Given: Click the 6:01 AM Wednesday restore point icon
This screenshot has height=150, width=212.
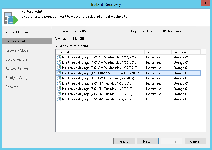Looking at the screenshot, I should 59,57.
